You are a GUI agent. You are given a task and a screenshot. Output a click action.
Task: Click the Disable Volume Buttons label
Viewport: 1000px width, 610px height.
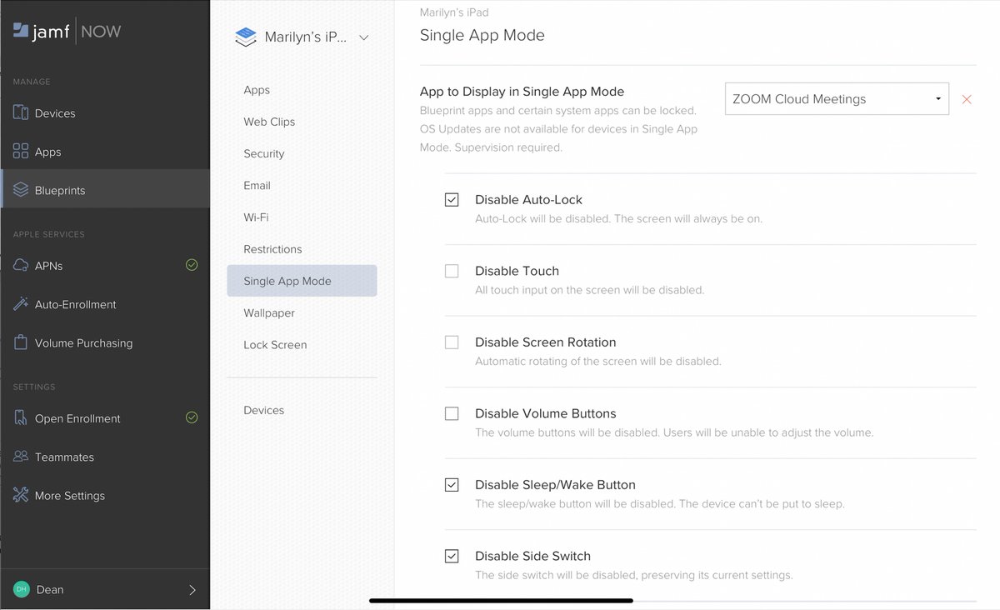click(546, 413)
